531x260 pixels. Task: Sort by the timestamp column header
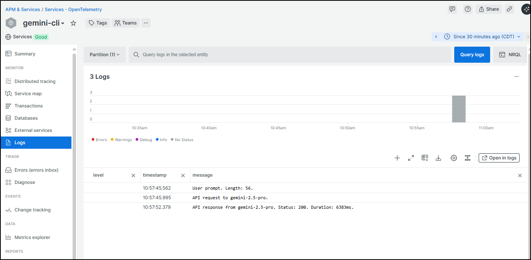tap(155, 175)
